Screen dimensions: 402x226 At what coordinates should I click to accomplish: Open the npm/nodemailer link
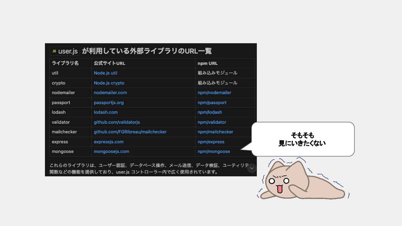[x=214, y=93]
